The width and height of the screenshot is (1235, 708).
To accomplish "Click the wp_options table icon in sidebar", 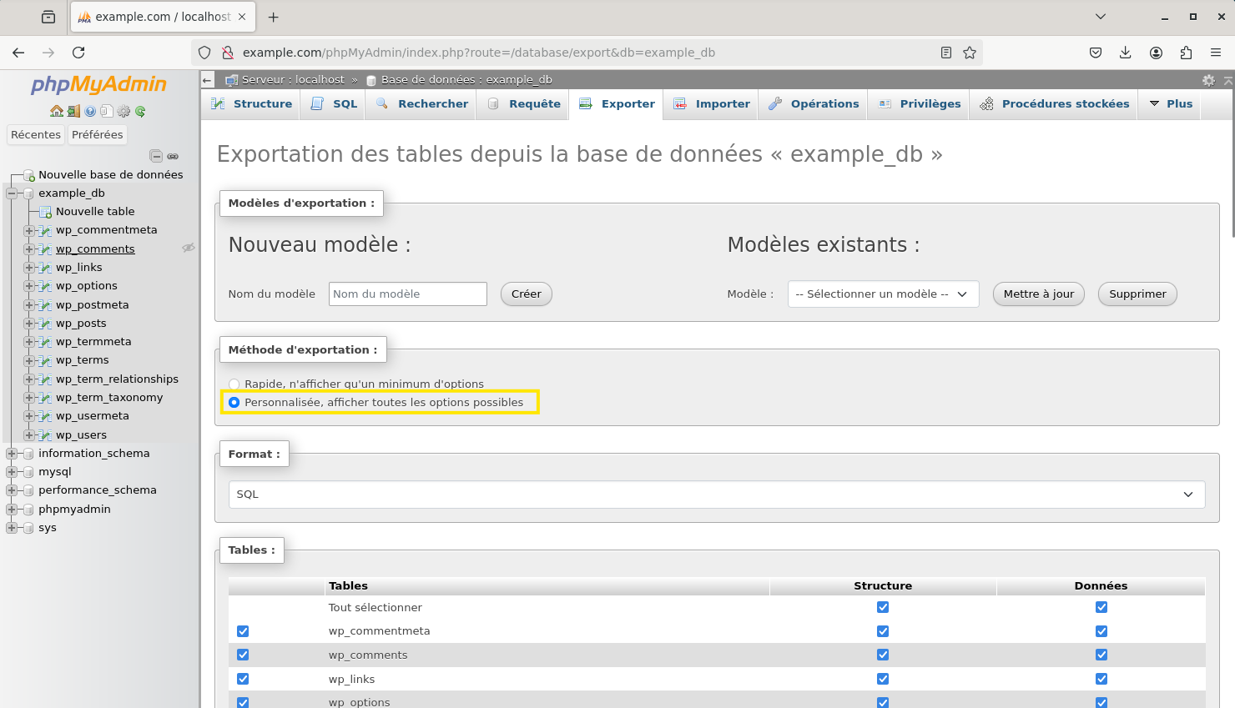I will (x=46, y=286).
